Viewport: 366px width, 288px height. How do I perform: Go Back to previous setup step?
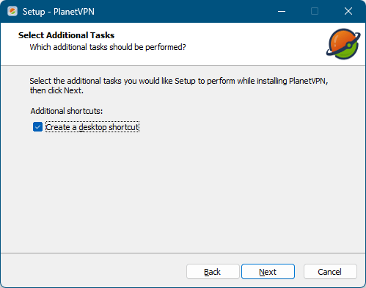[x=213, y=272]
